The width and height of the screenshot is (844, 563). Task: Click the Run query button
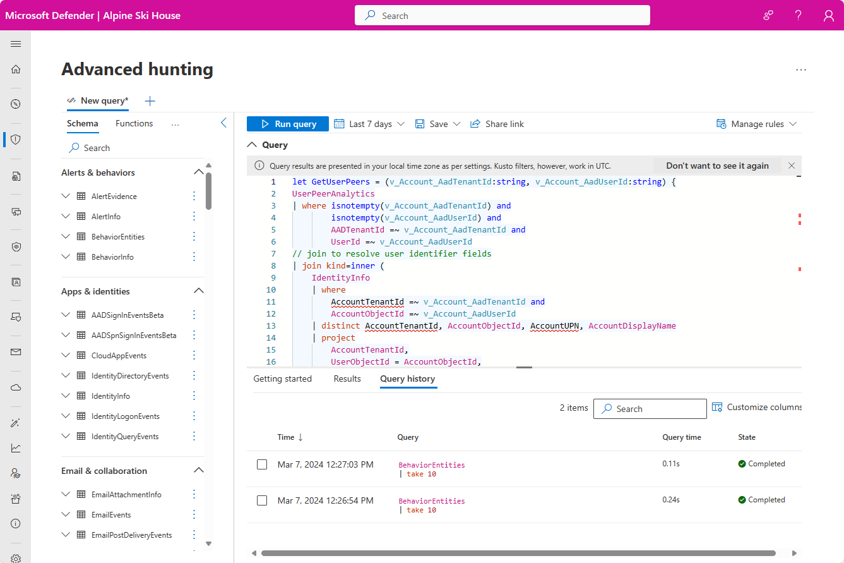[x=287, y=123]
